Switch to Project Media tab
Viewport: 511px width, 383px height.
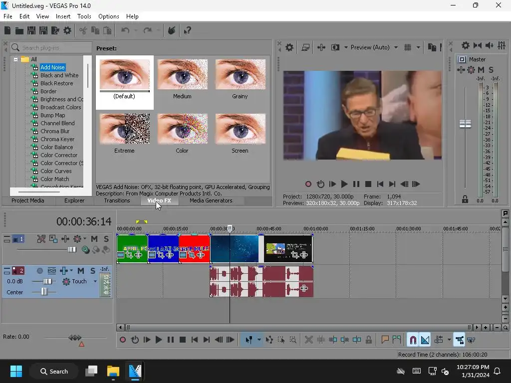pyautogui.click(x=28, y=200)
